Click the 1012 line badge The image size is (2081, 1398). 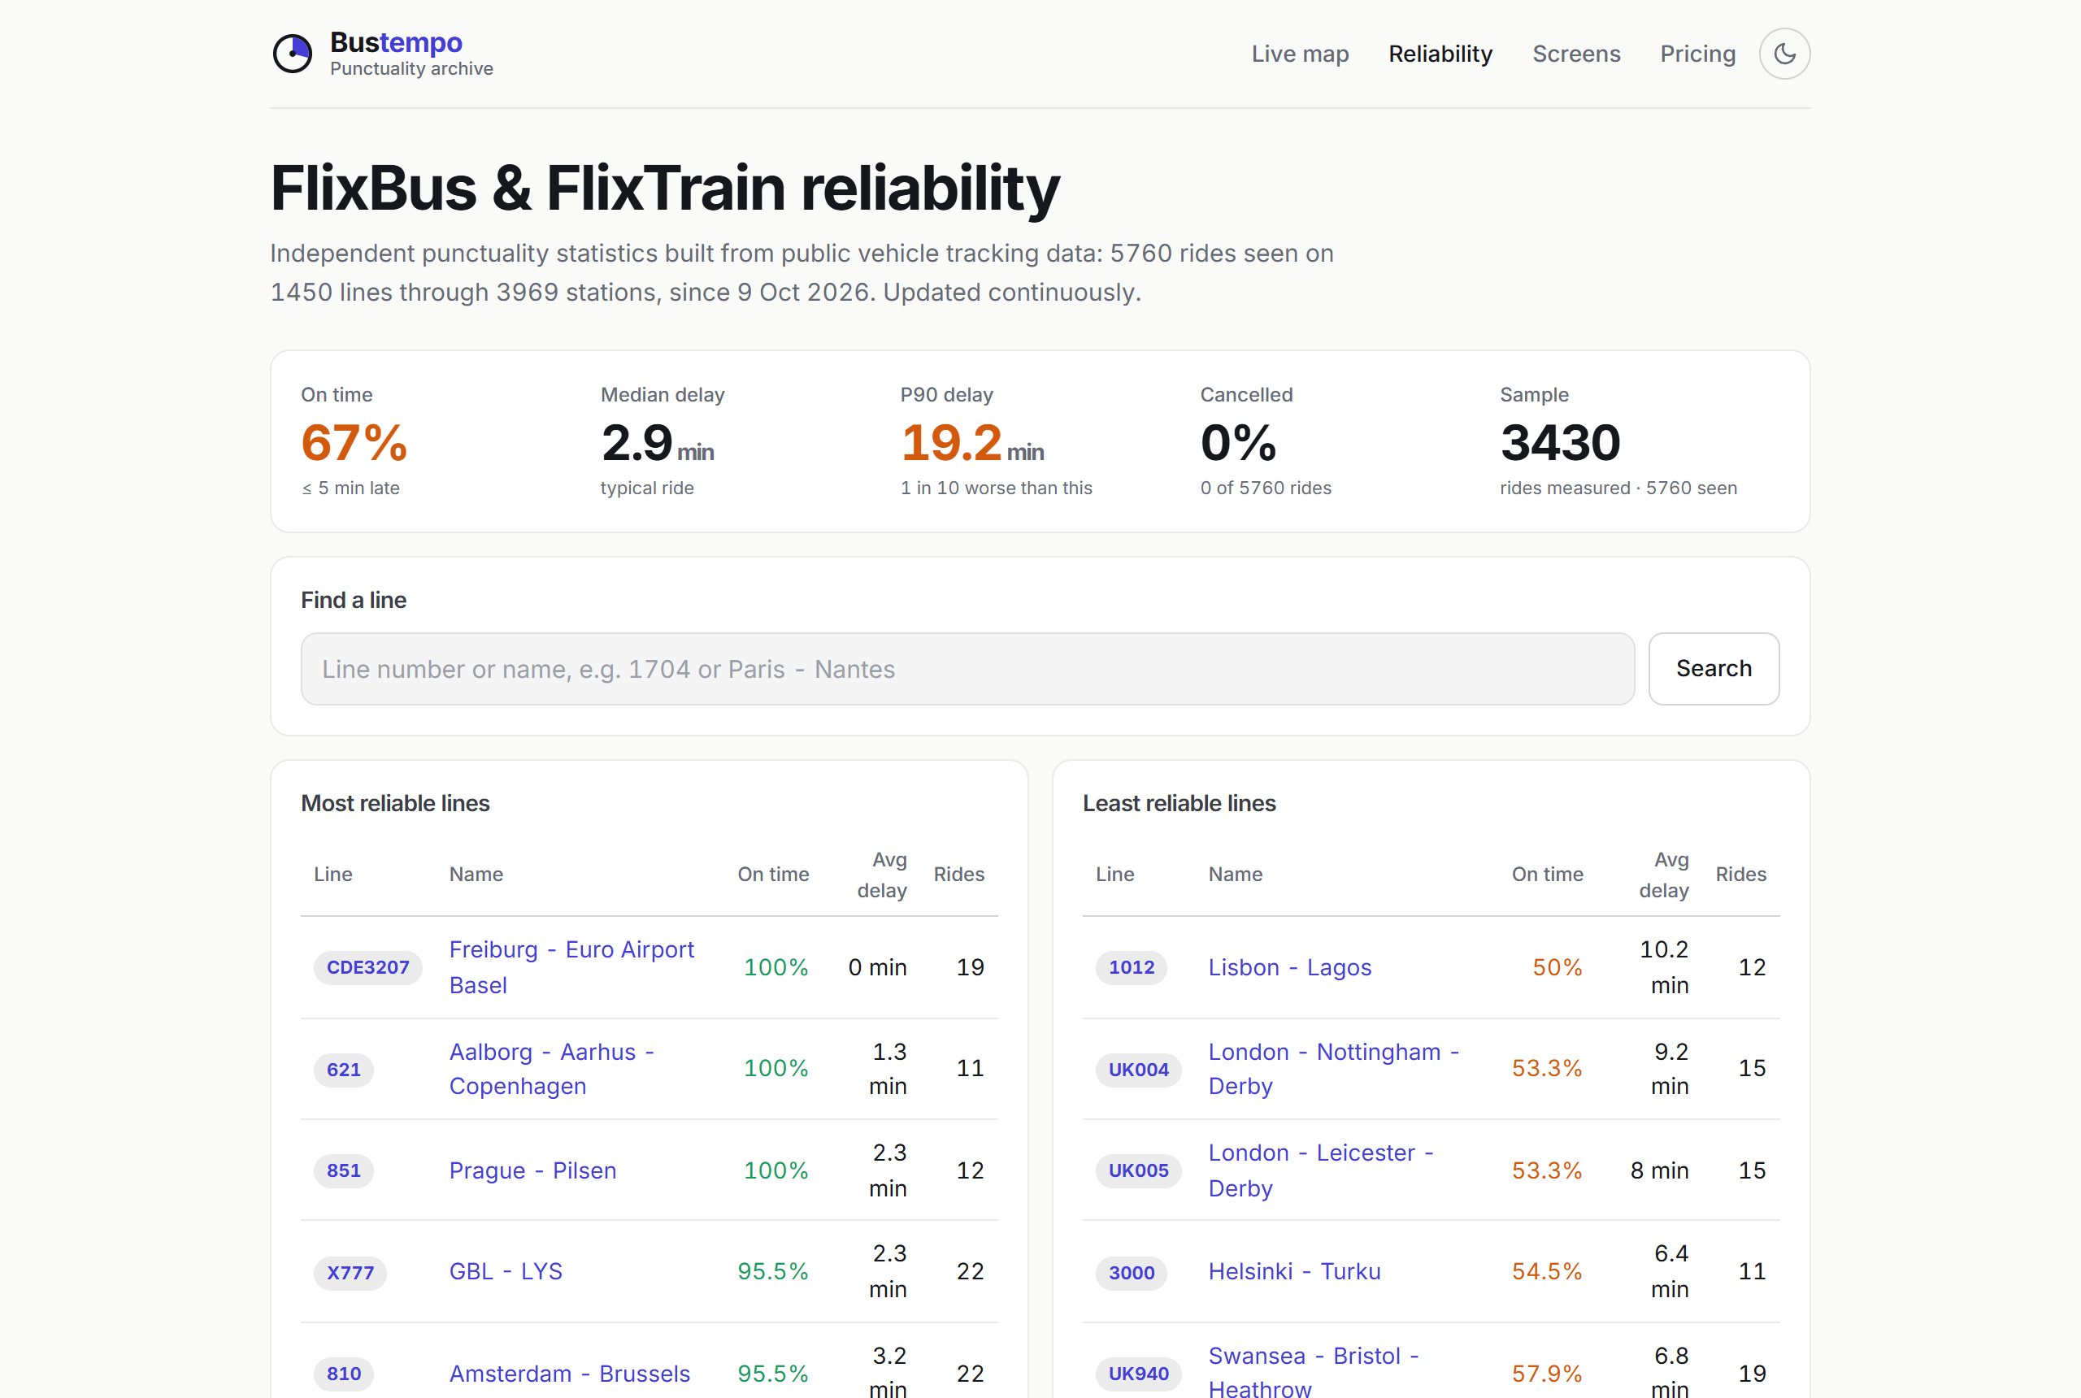1131,967
